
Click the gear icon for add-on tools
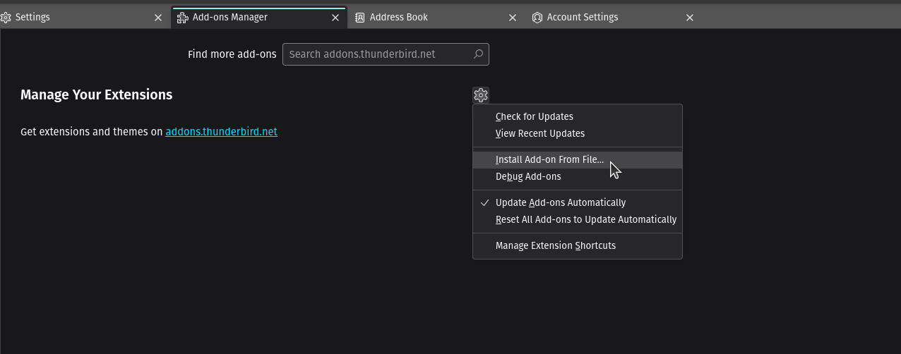[481, 95]
